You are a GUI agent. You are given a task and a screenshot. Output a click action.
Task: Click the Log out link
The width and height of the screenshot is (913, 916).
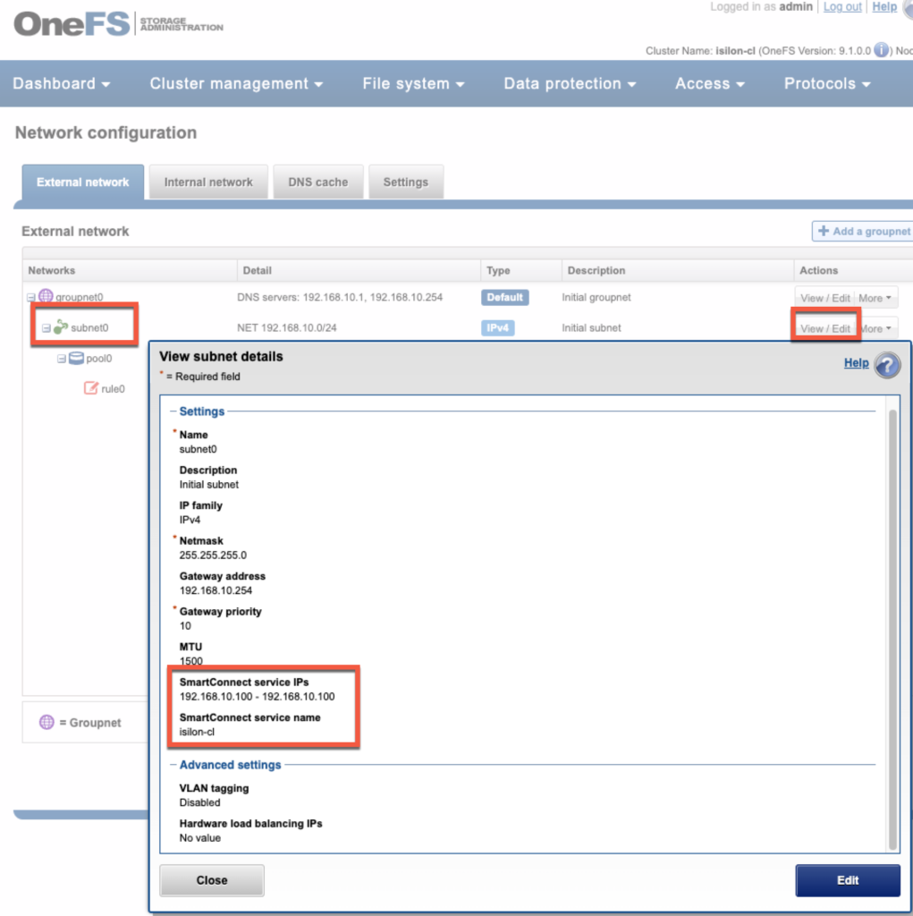(842, 7)
